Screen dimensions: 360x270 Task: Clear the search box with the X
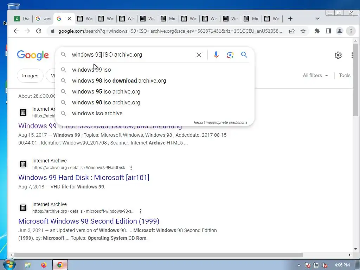pos(199,55)
